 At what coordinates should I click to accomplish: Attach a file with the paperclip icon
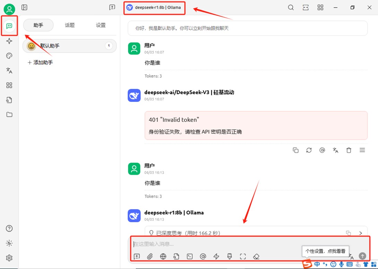(x=150, y=256)
